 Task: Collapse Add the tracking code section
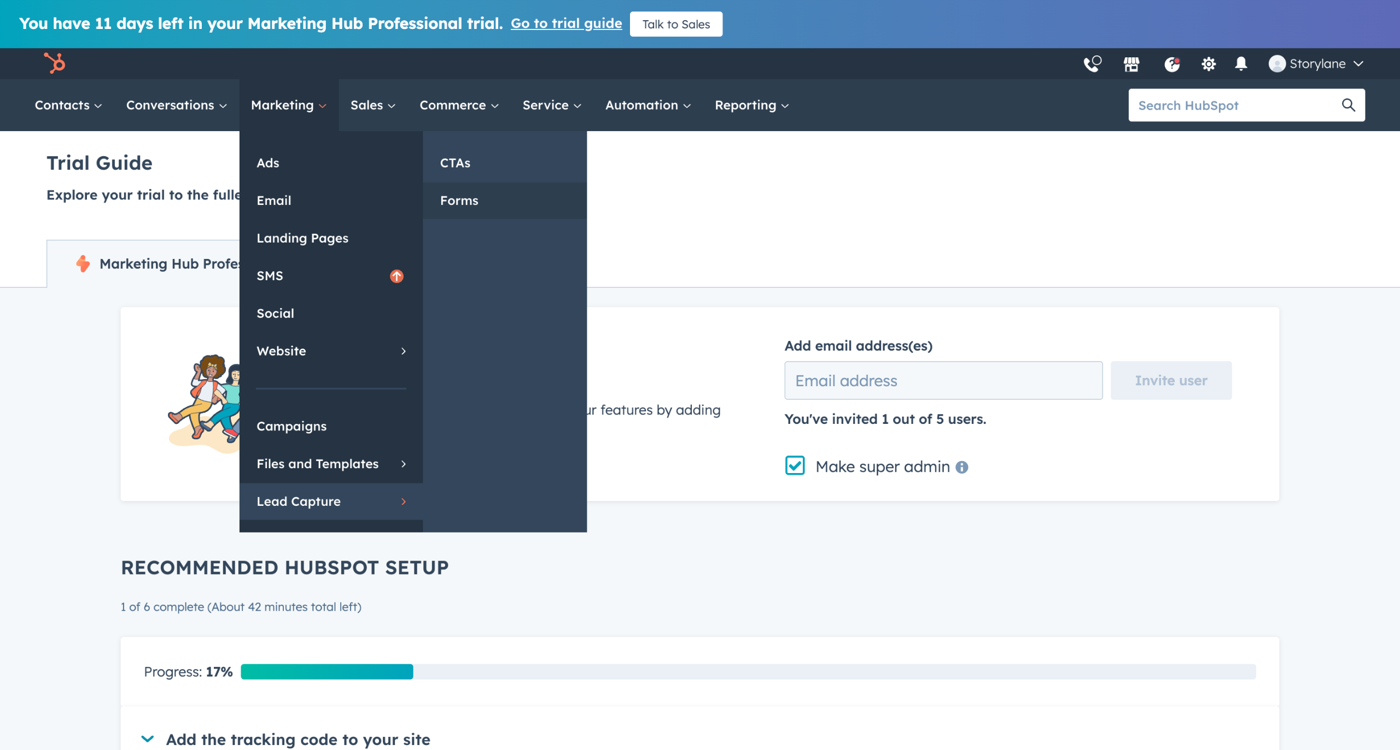(x=147, y=739)
